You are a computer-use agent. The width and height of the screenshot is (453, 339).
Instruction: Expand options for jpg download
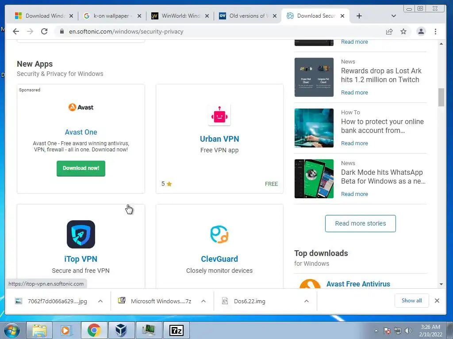(x=100, y=301)
